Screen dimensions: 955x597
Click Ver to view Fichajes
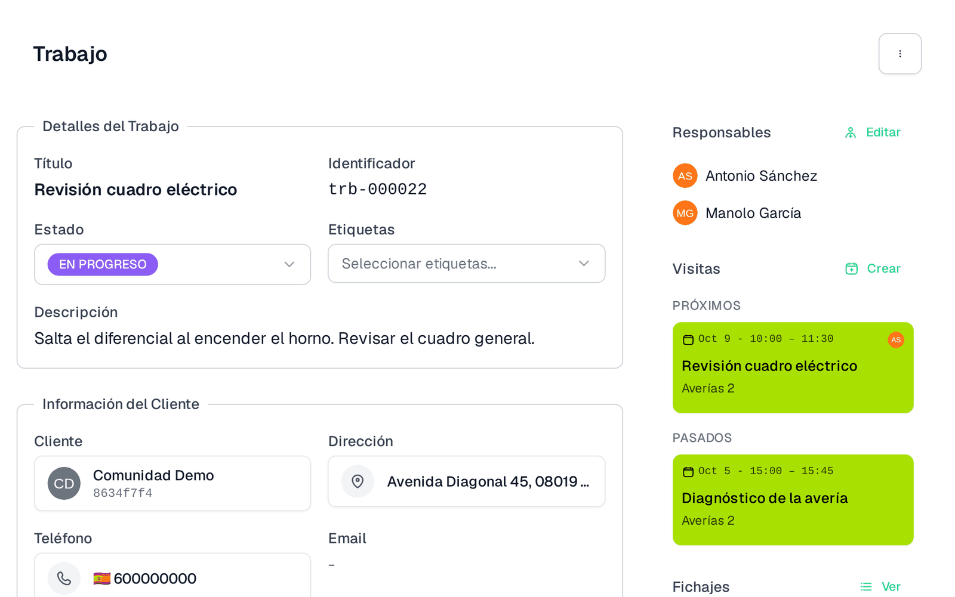(x=891, y=587)
